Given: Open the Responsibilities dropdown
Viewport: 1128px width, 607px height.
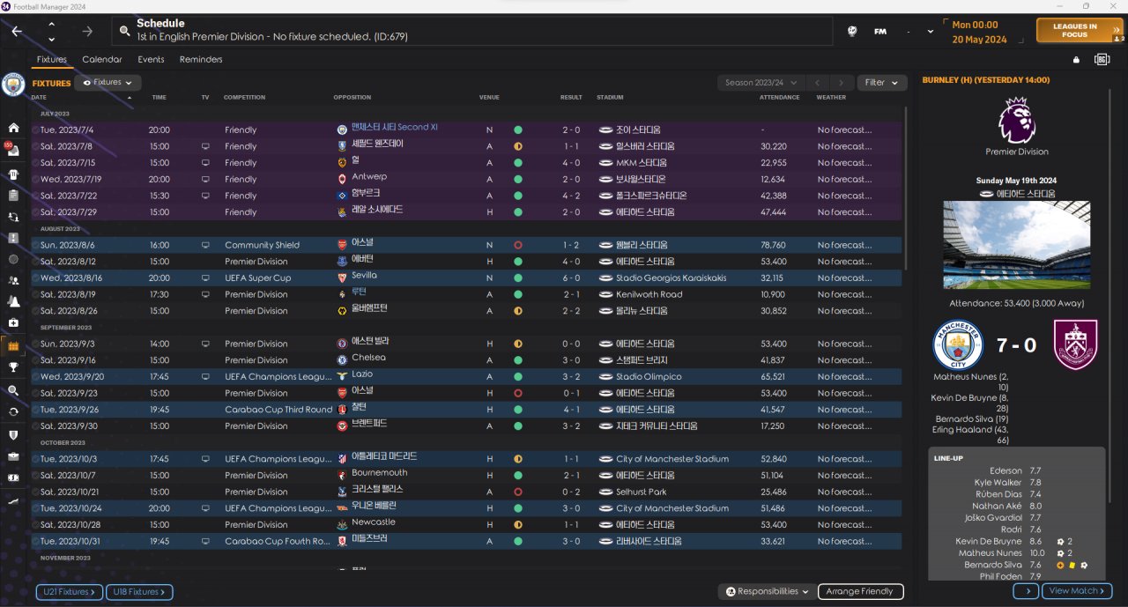Looking at the screenshot, I should [x=768, y=591].
